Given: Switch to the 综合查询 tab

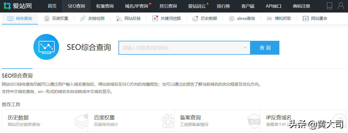Looking at the screenshot, I should (20, 18).
